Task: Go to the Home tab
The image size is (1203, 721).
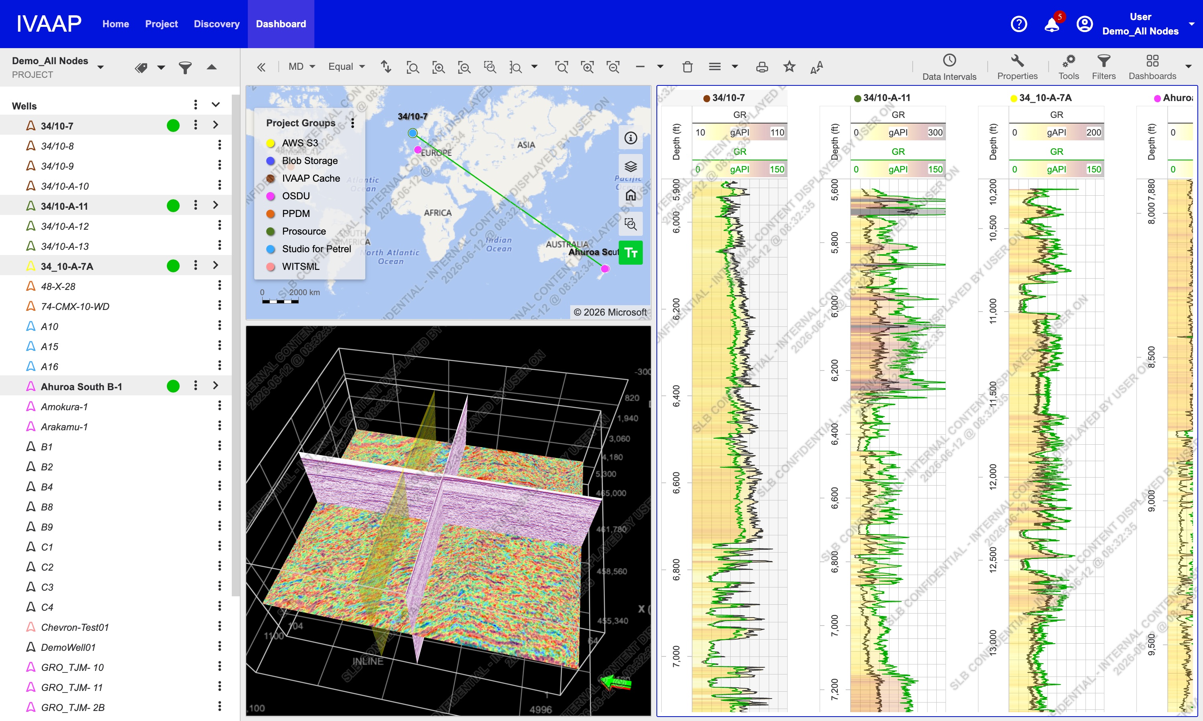Action: click(115, 24)
